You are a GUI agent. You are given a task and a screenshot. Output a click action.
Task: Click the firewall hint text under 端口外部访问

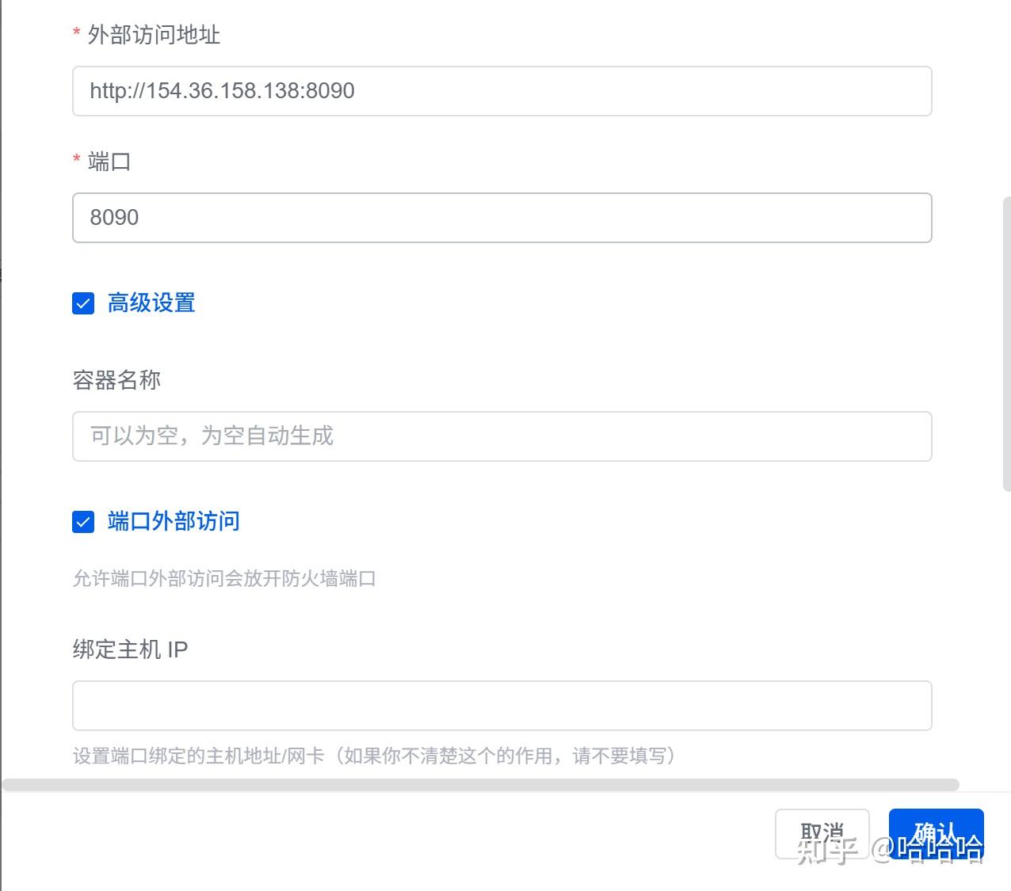pos(224,579)
